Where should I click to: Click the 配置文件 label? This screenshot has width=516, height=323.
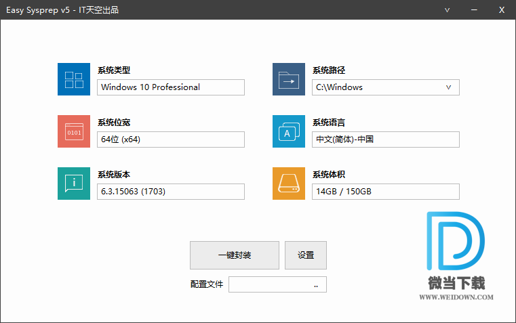(x=207, y=284)
